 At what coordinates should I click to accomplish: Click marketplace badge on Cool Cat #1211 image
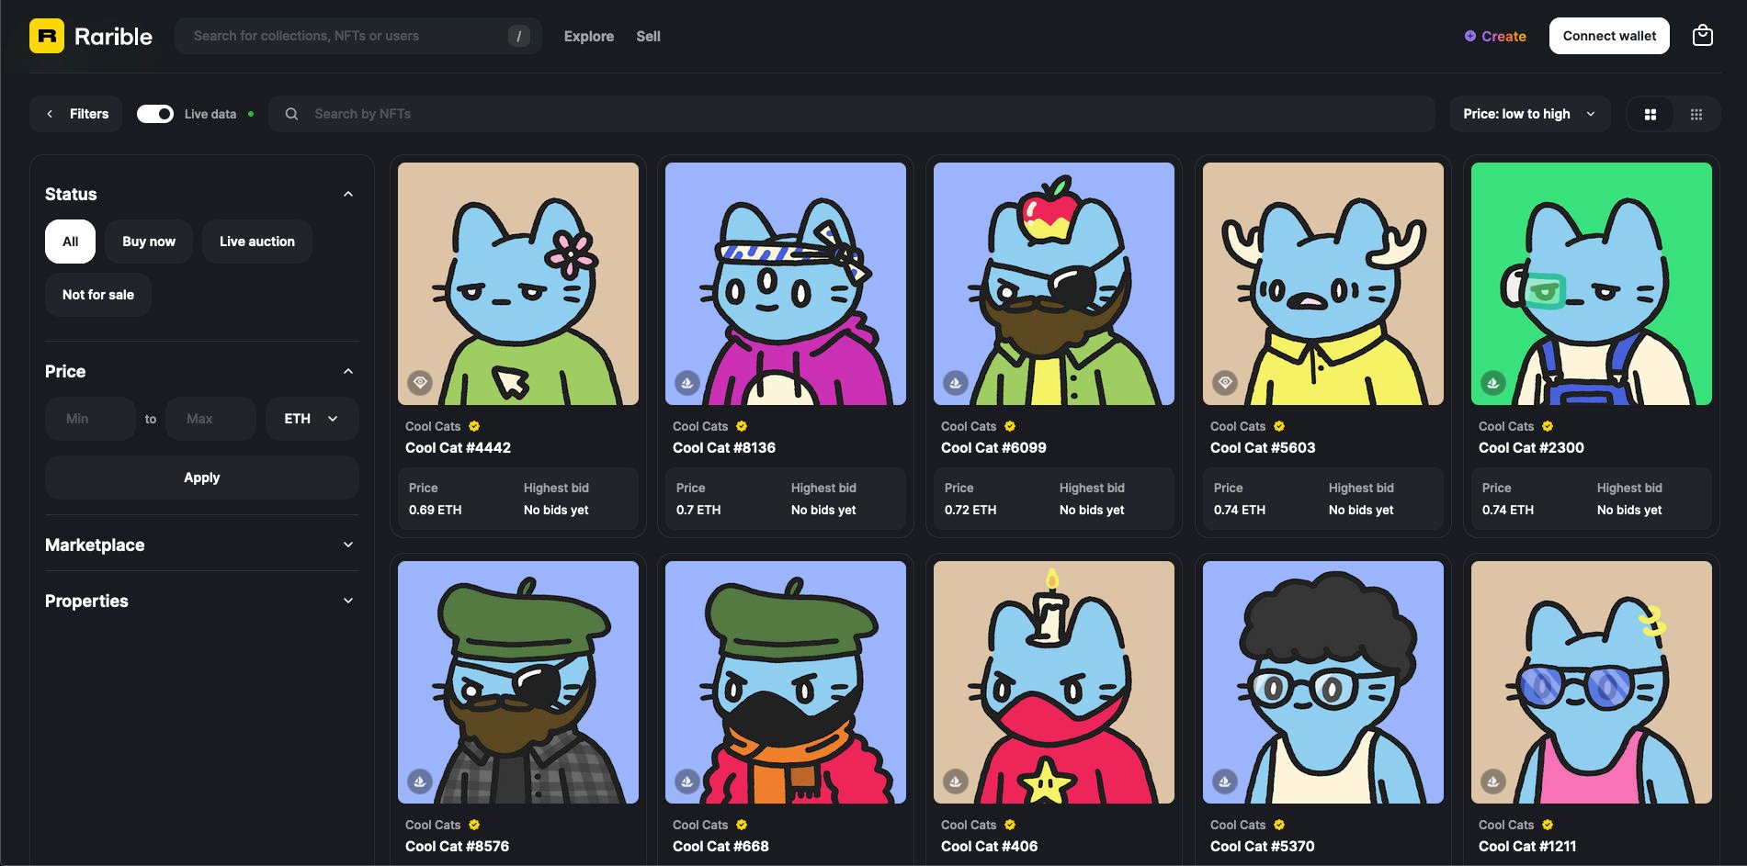pos(1493,782)
